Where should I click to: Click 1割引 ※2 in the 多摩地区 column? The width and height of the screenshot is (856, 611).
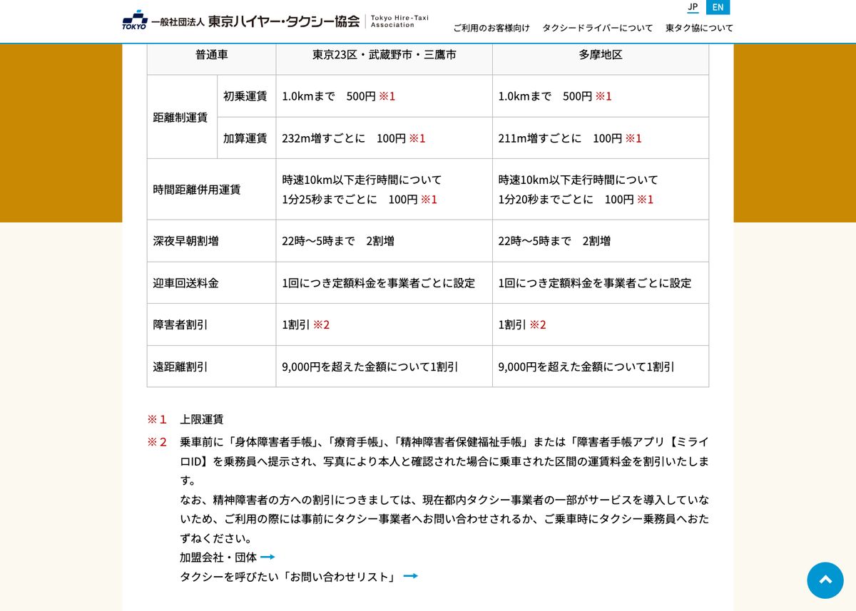522,324
